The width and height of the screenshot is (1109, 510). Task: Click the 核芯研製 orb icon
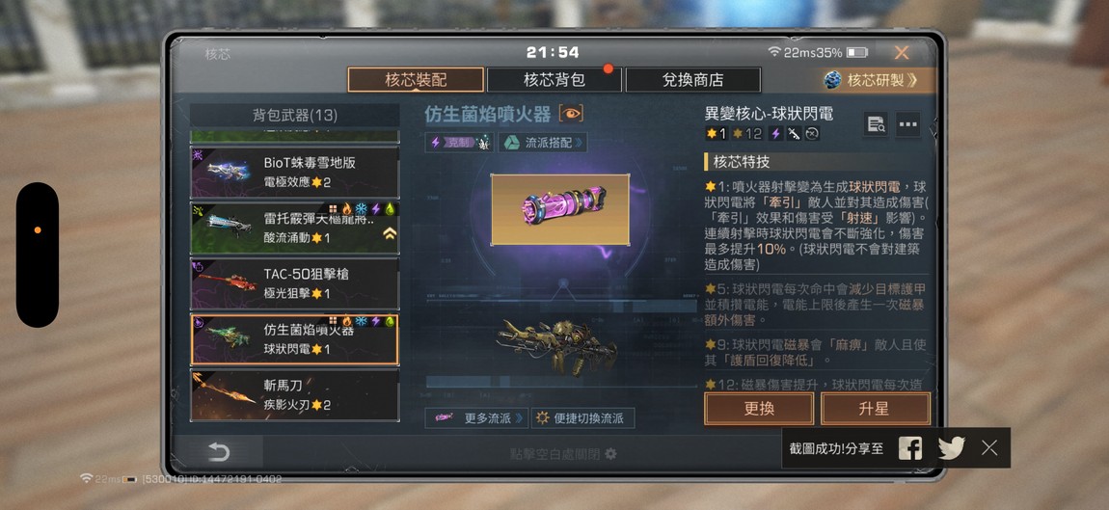click(832, 80)
